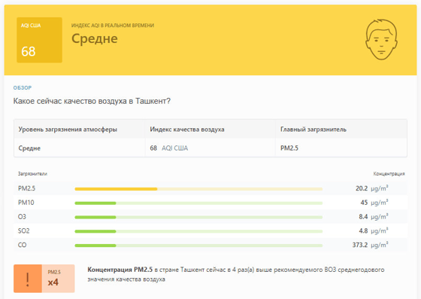Click the PM10 green concentration bar
Screen dimensions: 421x299
pos(198,203)
